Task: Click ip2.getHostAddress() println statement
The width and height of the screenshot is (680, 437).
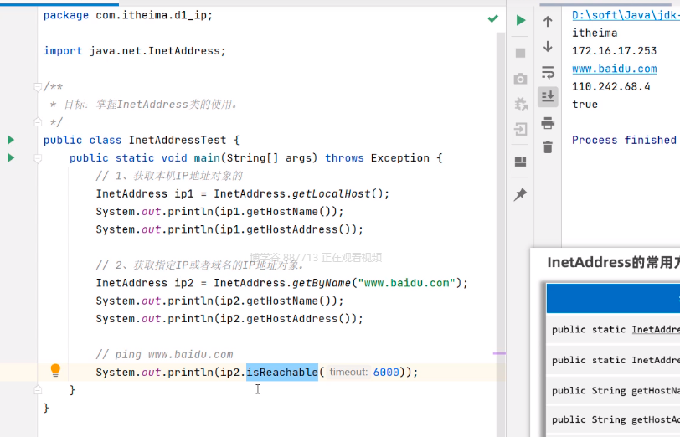Action: [229, 319]
